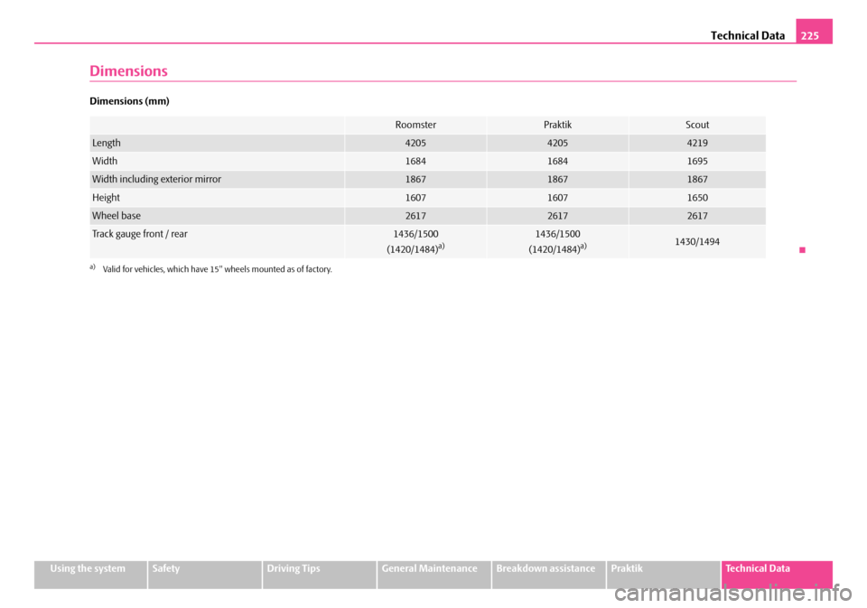Click the footnote about 15" wheels
The height and width of the screenshot is (608, 867).
click(217, 269)
